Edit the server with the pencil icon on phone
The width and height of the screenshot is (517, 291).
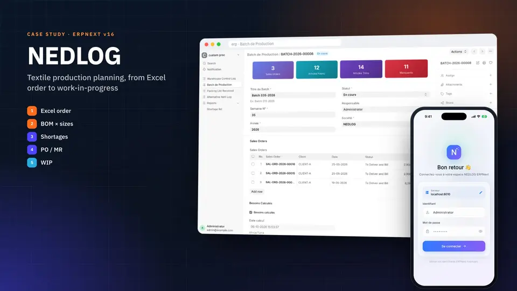[x=481, y=192]
